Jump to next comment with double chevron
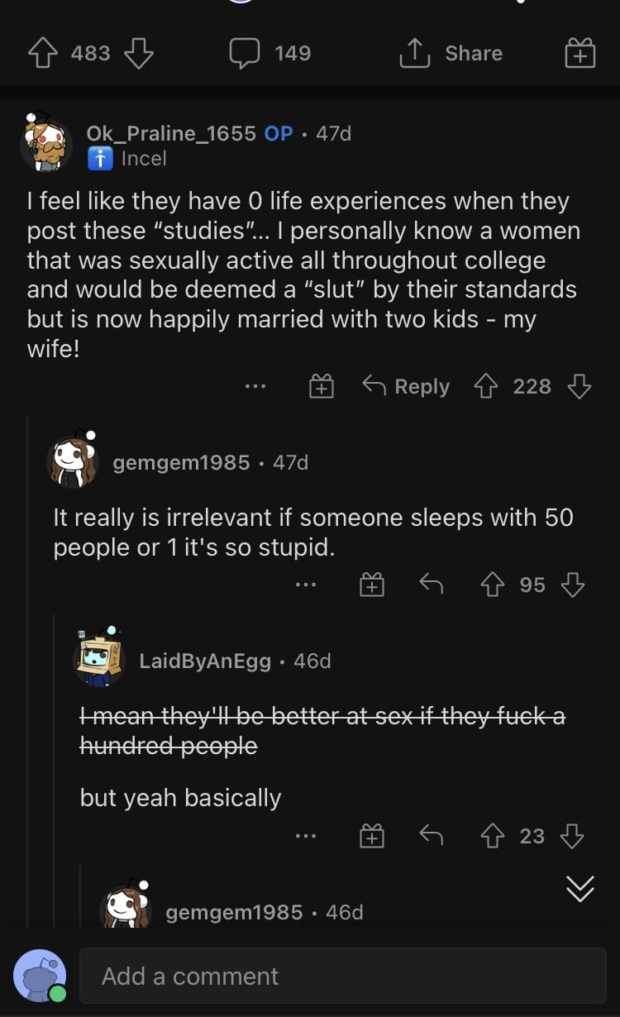 click(x=579, y=889)
